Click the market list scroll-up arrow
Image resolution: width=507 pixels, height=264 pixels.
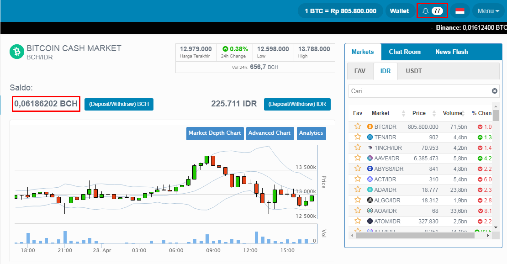coord(496,106)
